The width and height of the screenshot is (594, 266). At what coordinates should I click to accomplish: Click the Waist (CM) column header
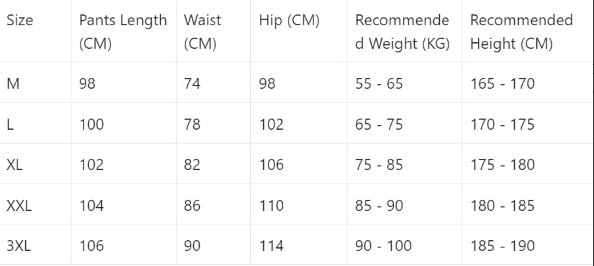(x=203, y=32)
